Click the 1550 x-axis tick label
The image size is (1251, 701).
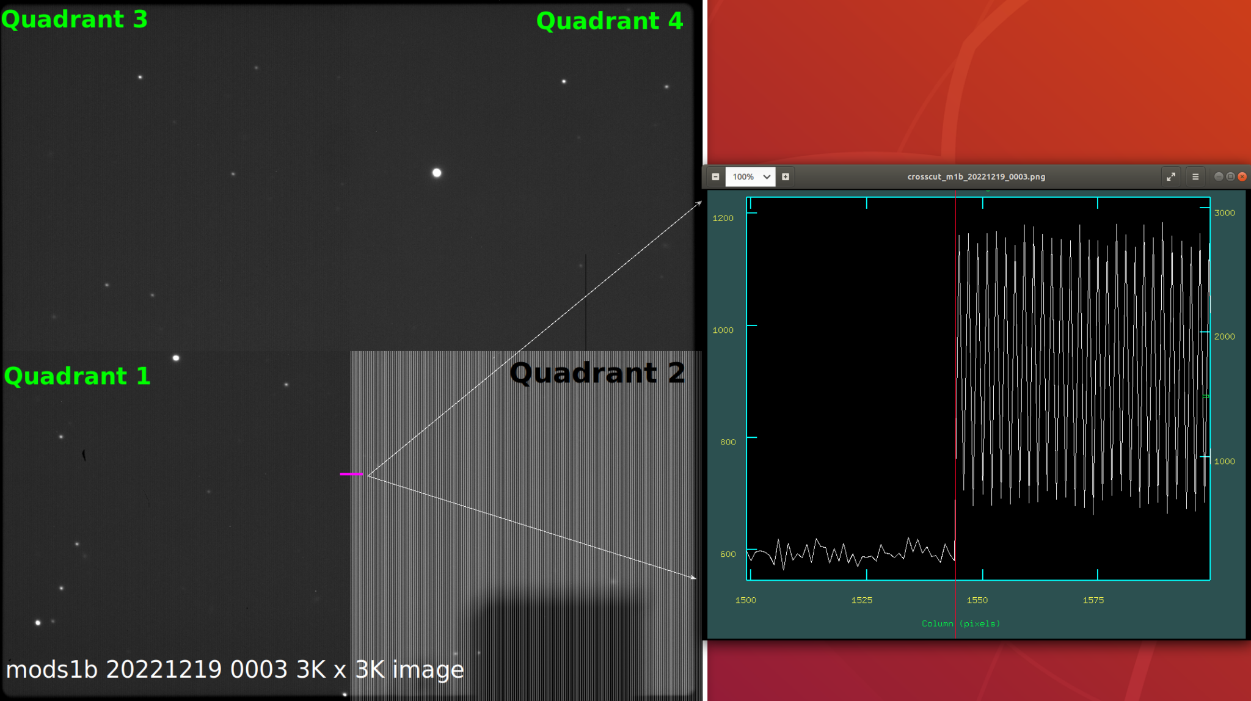click(x=977, y=600)
